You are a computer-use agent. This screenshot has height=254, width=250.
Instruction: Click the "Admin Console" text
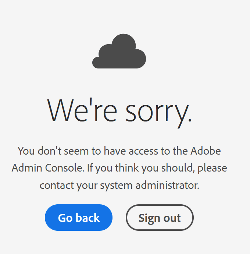[x=48, y=168]
